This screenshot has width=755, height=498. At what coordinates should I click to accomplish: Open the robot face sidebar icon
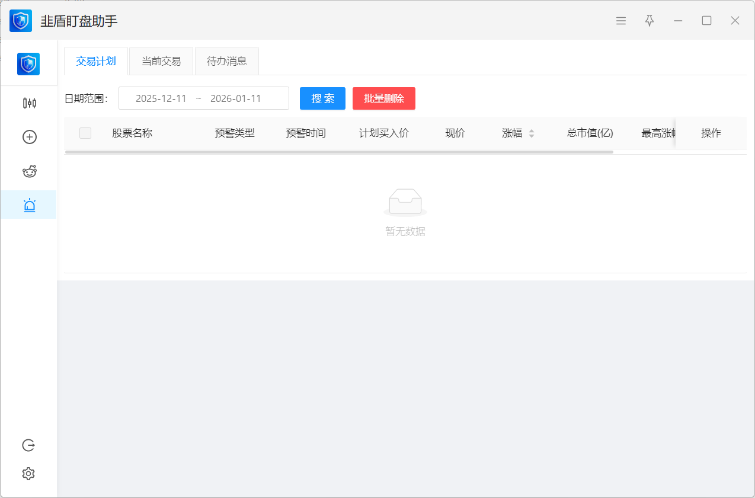pos(29,172)
